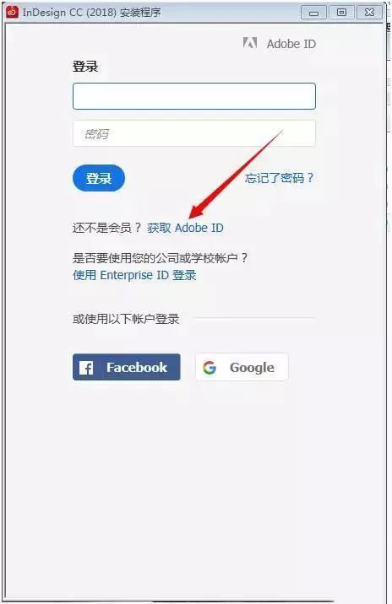The width and height of the screenshot is (392, 604).
Task: Maximize the InDesign installer window
Action: tap(341, 13)
